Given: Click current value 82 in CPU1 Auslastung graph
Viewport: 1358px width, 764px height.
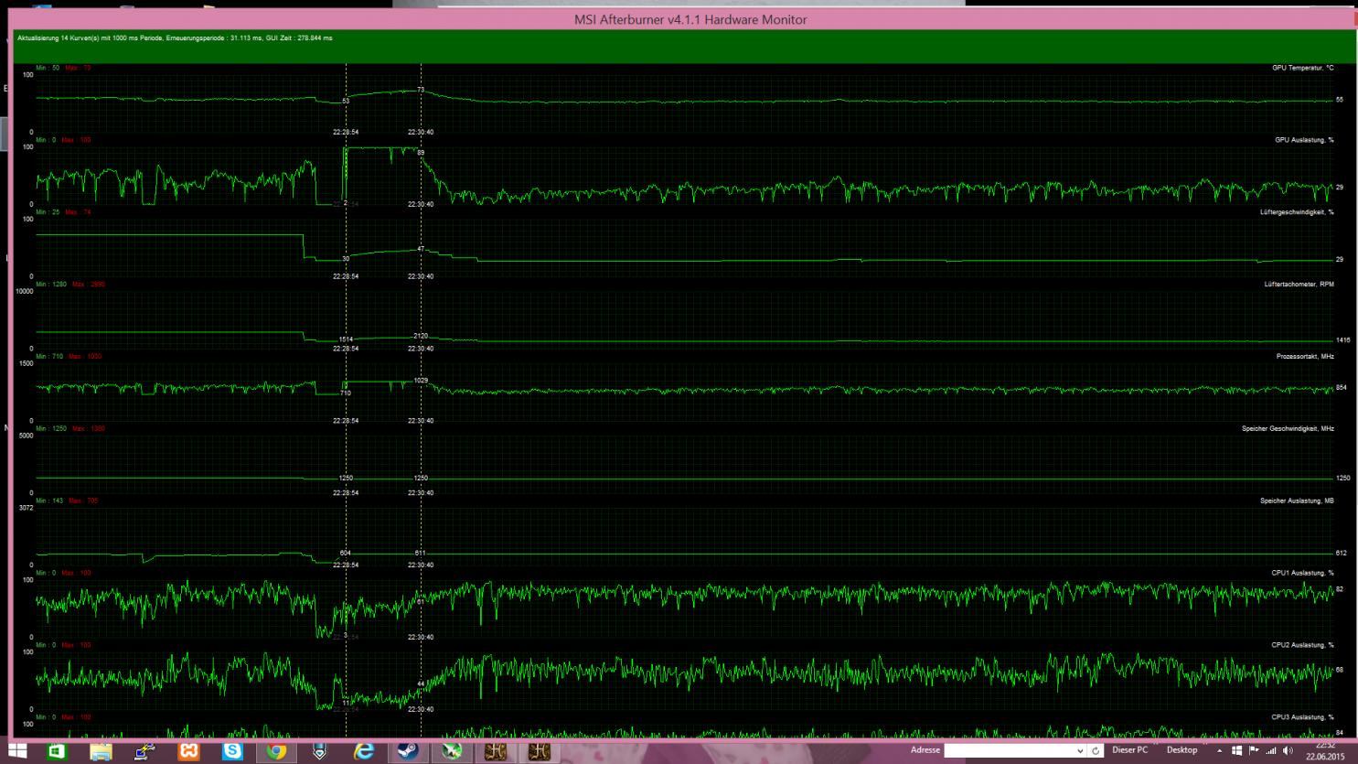Looking at the screenshot, I should pos(1340,590).
